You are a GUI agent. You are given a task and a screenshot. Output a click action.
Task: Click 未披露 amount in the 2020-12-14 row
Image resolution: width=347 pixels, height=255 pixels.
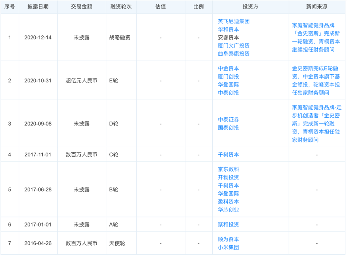click(x=81, y=37)
